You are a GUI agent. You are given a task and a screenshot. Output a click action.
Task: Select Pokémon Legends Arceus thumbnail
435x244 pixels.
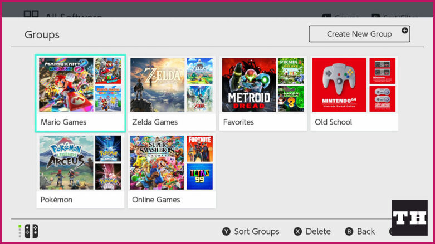pyautogui.click(x=66, y=163)
